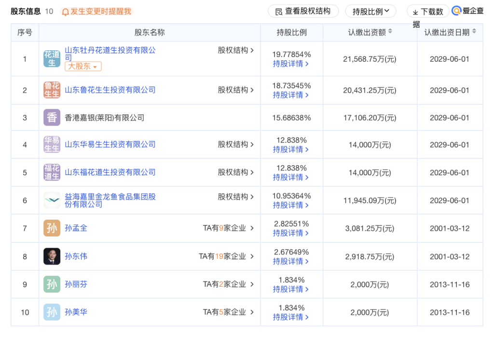Click the bell reminder icon
Image resolution: width=494 pixels, height=337 pixels.
click(x=65, y=12)
